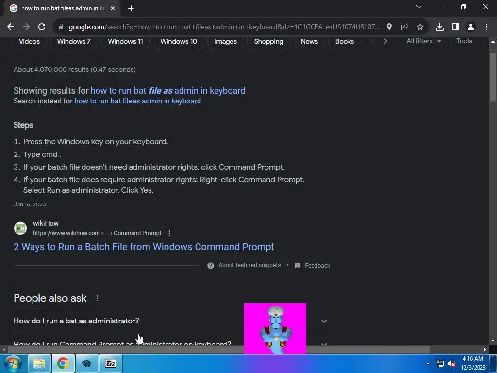Open '2 Ways to Run a Batch File' link

(x=144, y=247)
